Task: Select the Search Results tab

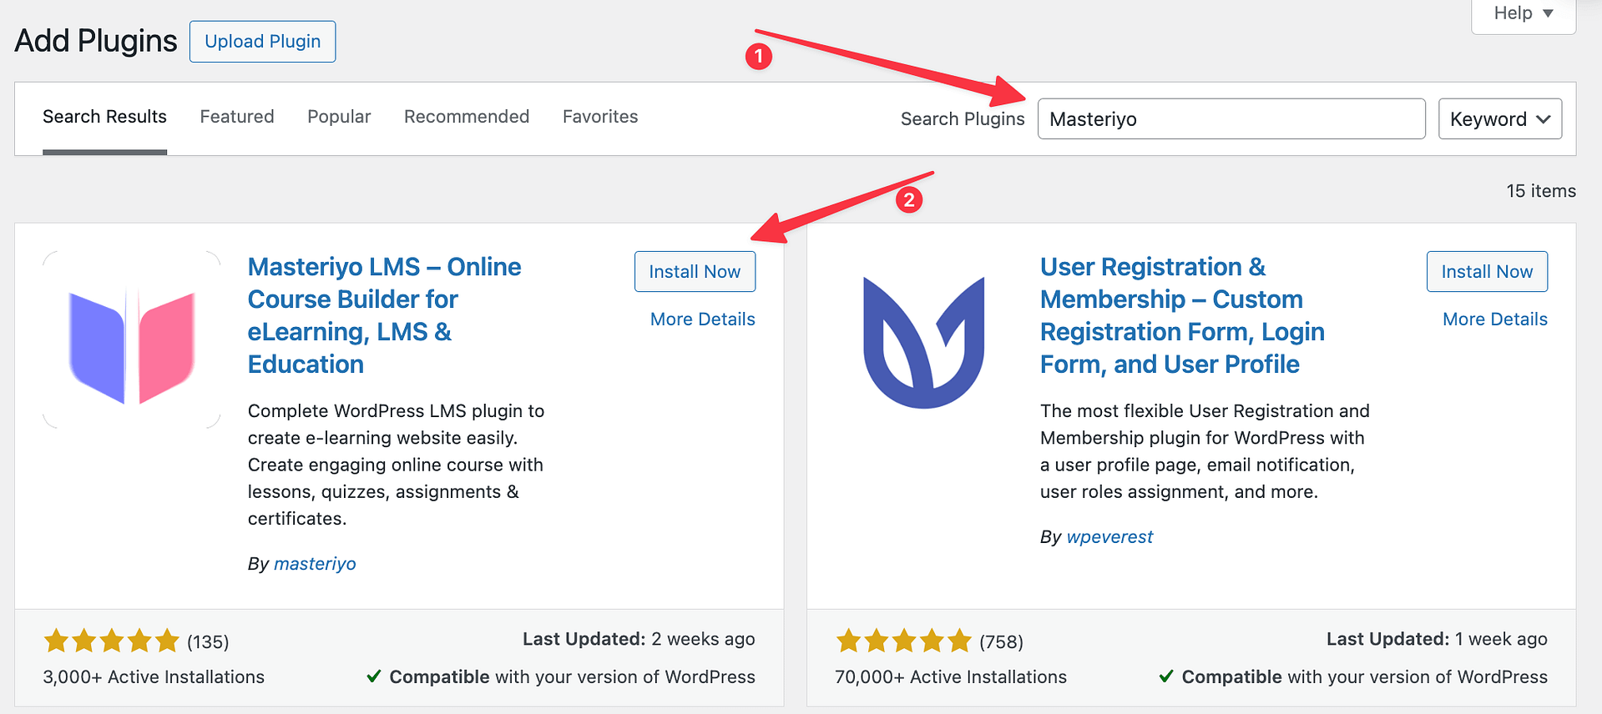Action: 104,117
